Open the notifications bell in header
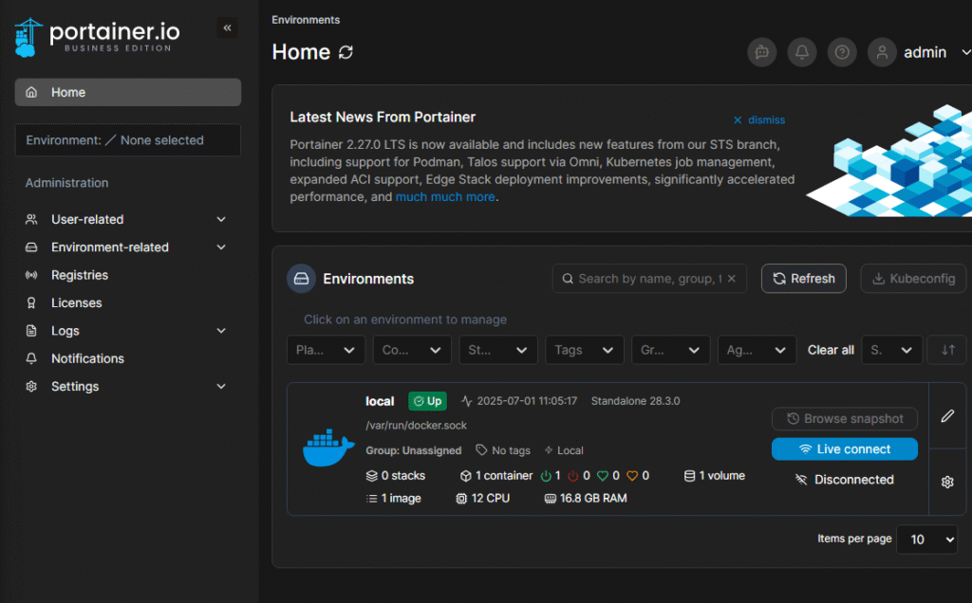Screen dimensions: 972x603 click(x=801, y=53)
